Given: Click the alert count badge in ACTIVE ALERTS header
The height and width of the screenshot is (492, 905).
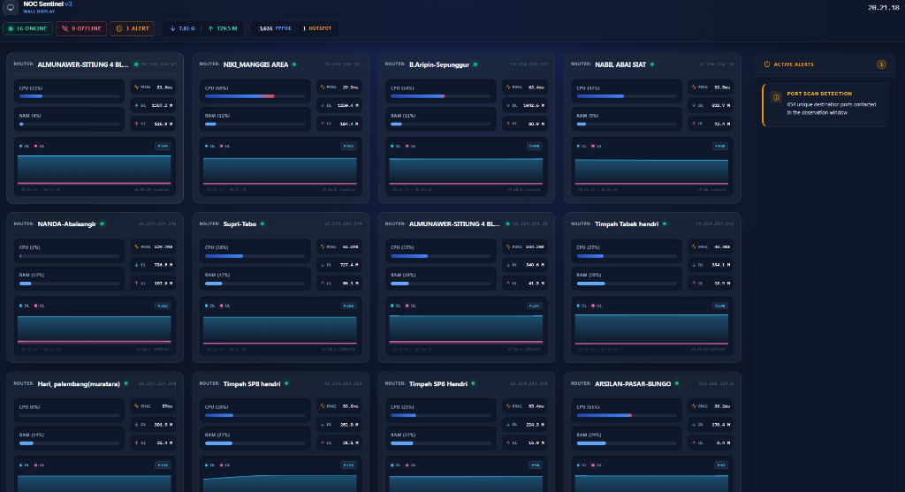Looking at the screenshot, I should point(881,64).
